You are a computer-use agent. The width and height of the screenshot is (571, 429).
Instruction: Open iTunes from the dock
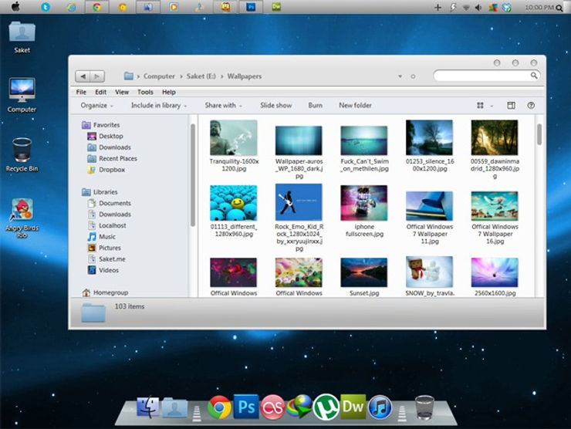pyautogui.click(x=380, y=407)
